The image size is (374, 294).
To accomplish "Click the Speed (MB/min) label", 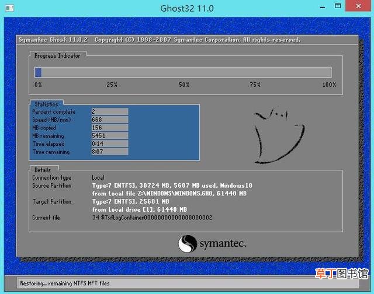I will (x=51, y=120).
